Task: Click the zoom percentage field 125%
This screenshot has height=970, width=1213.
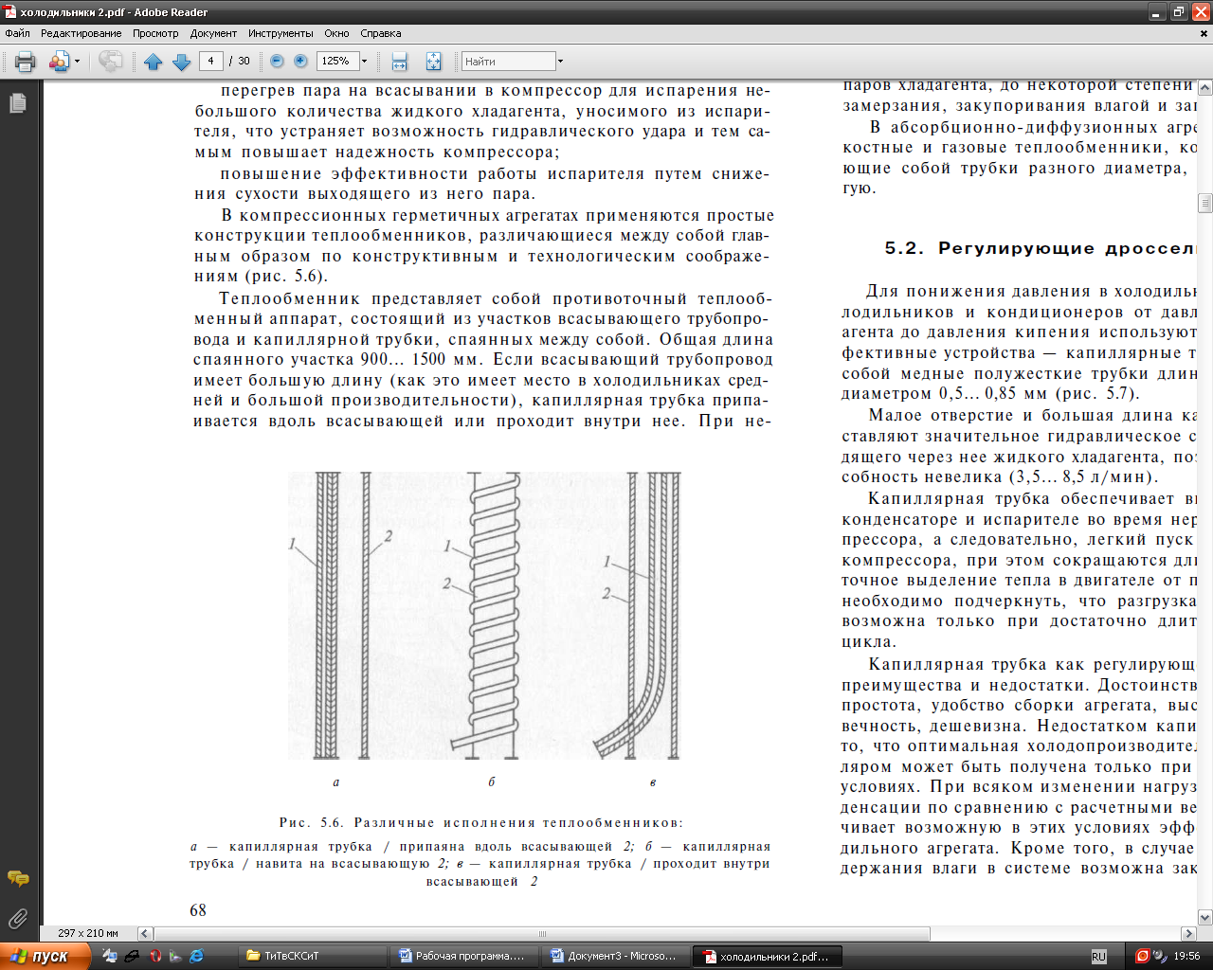Action: 337,61
